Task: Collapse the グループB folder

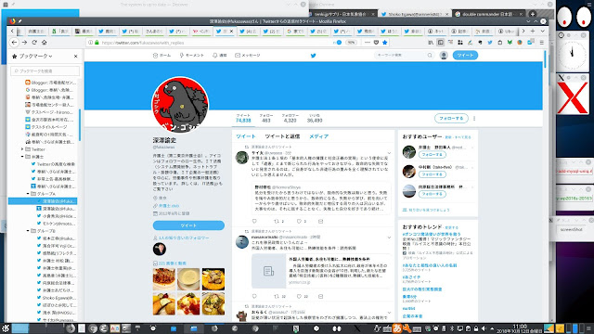Action: click(x=28, y=231)
